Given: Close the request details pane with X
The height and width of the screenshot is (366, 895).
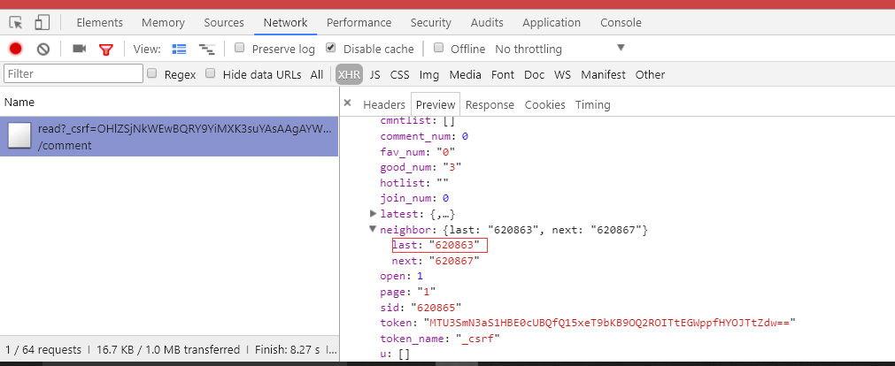Looking at the screenshot, I should [347, 103].
